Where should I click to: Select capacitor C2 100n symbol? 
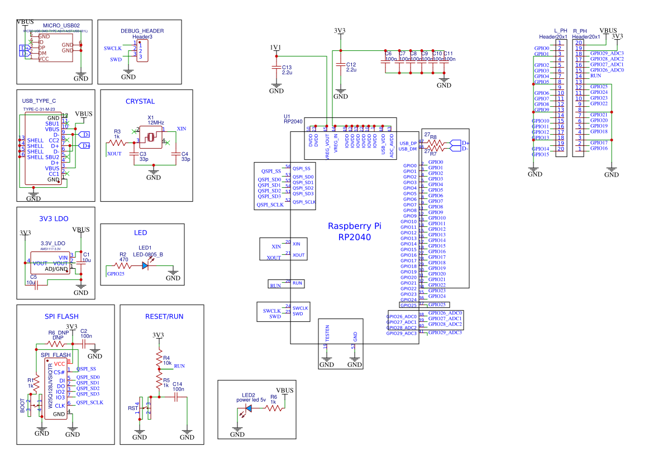point(83,344)
